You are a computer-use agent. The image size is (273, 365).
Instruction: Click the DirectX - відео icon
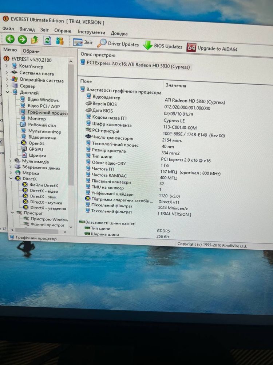[25, 191]
